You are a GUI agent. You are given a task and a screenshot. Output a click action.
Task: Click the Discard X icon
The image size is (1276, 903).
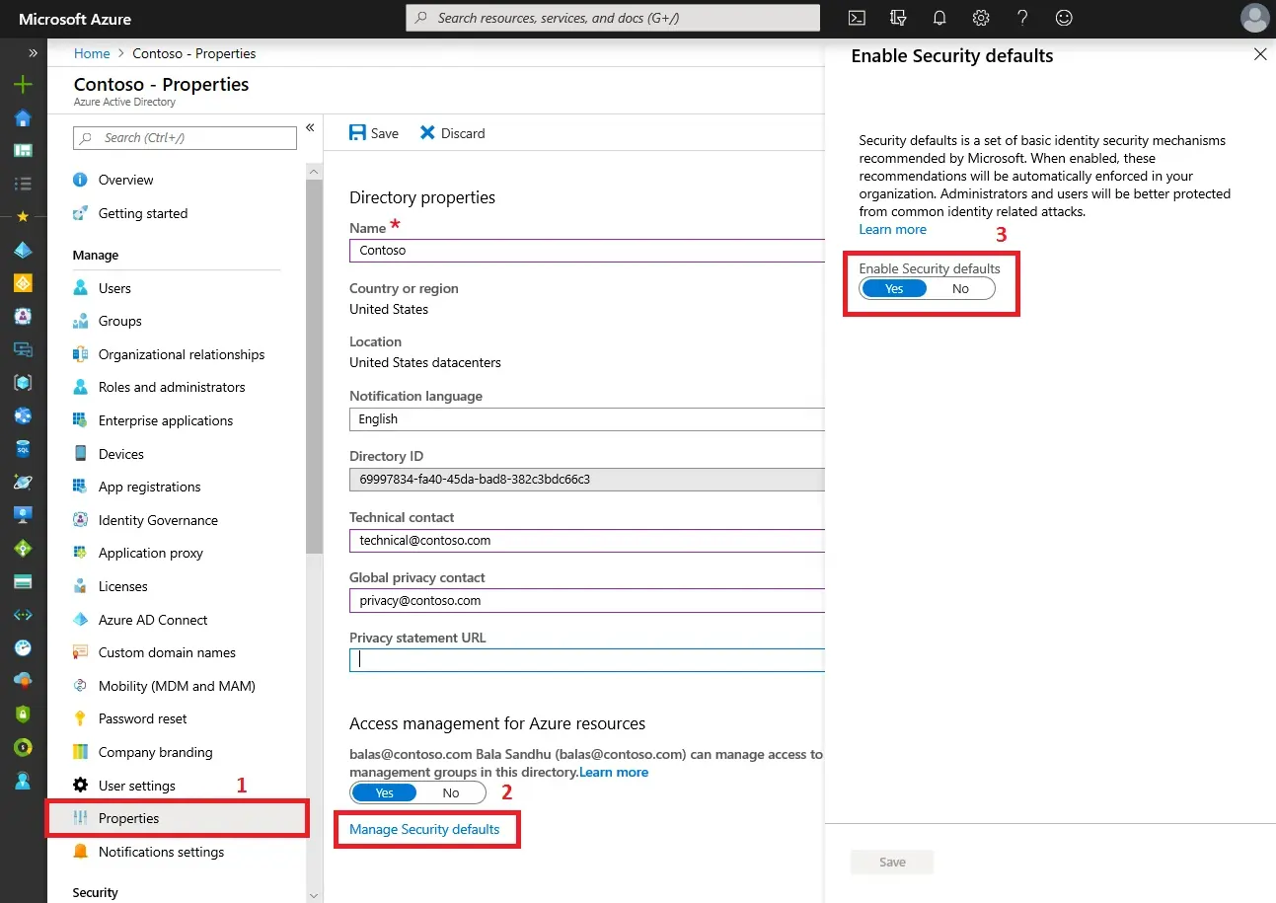click(x=427, y=133)
